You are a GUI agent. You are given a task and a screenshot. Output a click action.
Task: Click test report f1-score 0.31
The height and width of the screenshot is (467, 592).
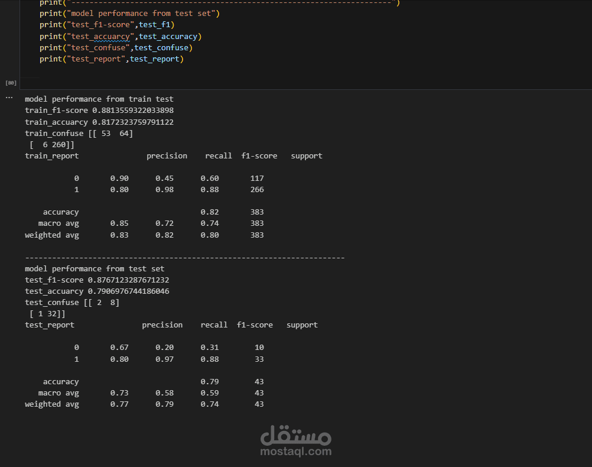pos(210,348)
